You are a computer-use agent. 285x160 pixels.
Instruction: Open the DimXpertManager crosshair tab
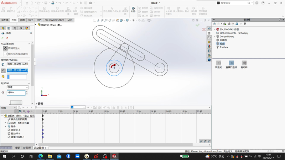21,28
